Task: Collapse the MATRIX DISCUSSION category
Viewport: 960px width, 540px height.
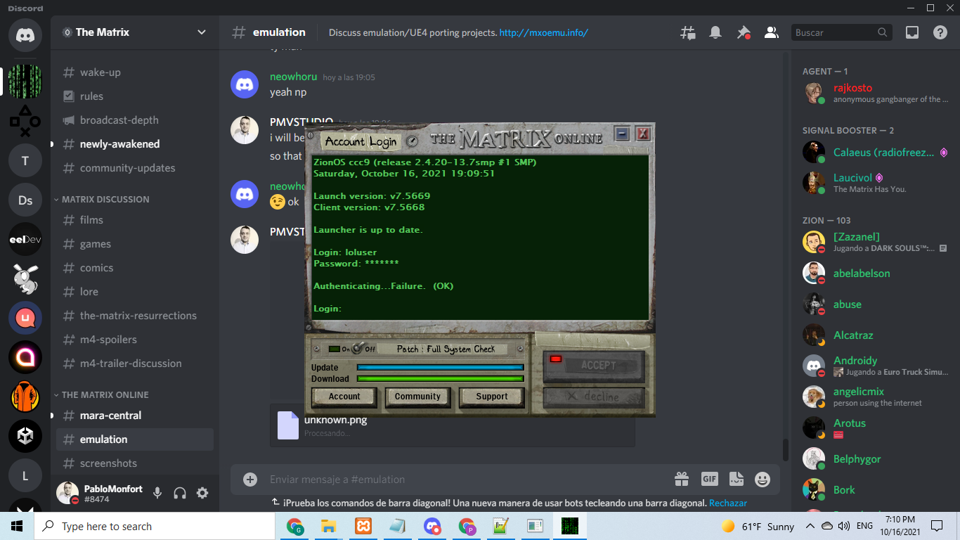Action: (x=105, y=199)
